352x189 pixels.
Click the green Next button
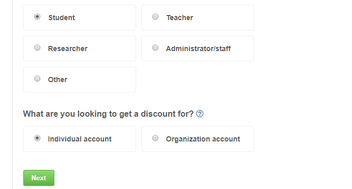pyautogui.click(x=39, y=178)
